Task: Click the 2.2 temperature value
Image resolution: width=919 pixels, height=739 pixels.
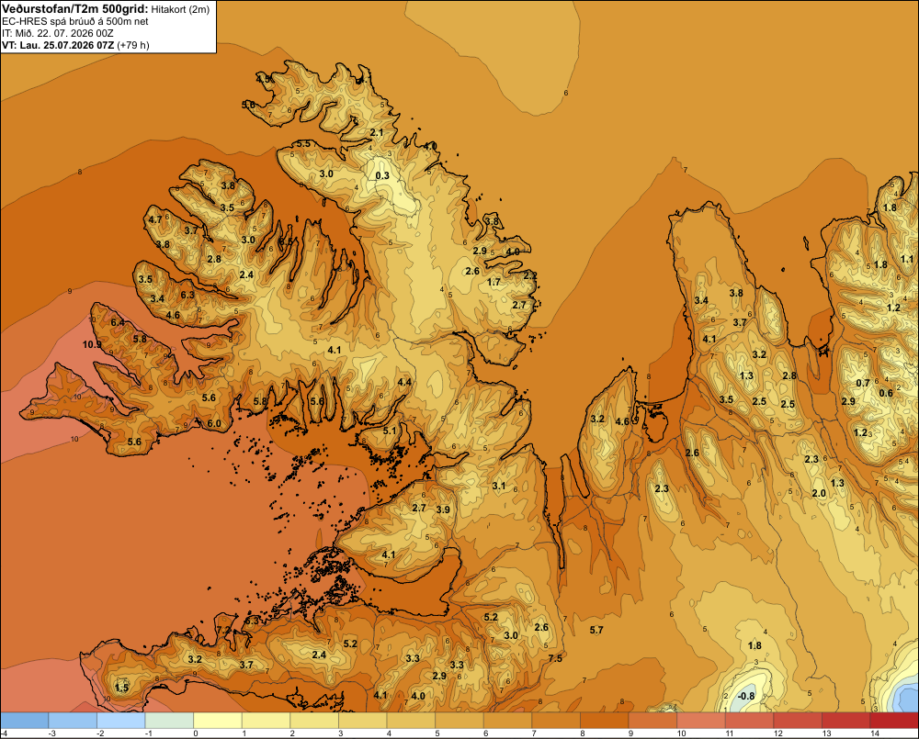Action: click(x=530, y=275)
